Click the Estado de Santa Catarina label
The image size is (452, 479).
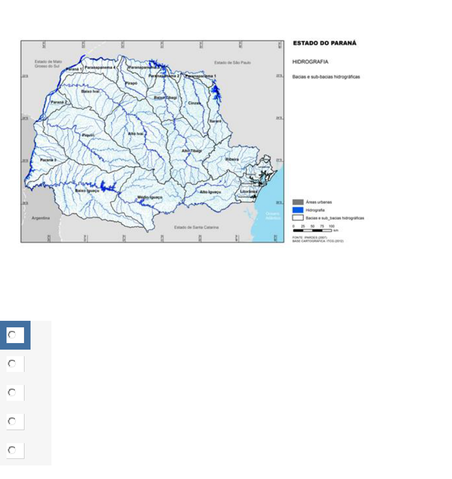(x=196, y=228)
